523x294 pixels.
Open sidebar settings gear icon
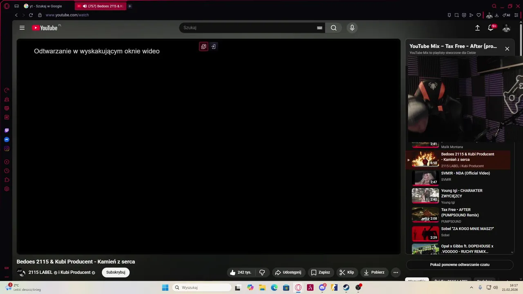pos(7,189)
